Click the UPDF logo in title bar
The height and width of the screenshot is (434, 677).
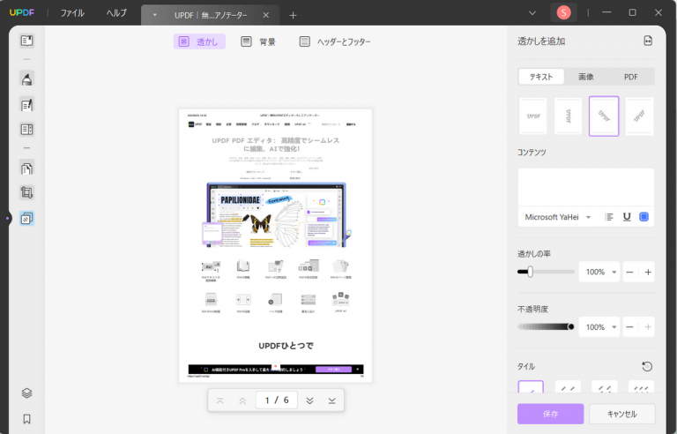tap(22, 12)
